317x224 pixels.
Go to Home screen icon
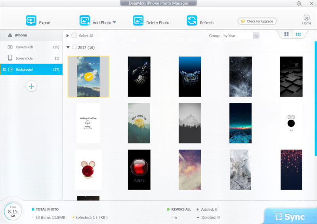[x=306, y=18]
